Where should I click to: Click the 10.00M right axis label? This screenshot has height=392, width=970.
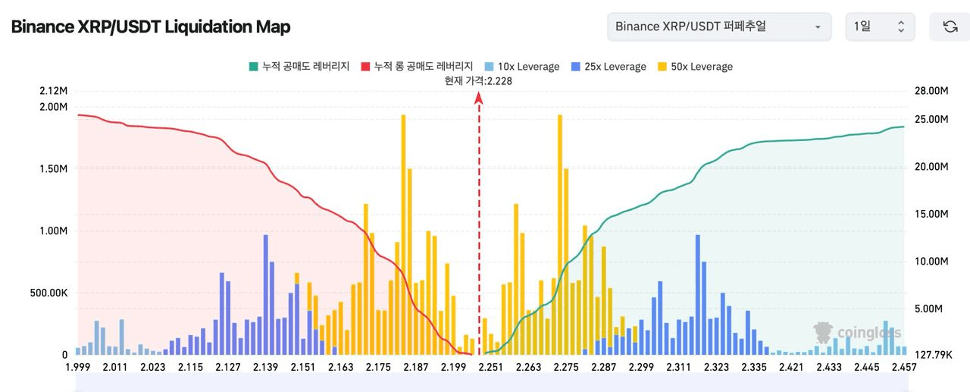click(932, 262)
